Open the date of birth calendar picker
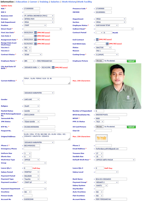The image size is (142, 202). tap(53, 67)
